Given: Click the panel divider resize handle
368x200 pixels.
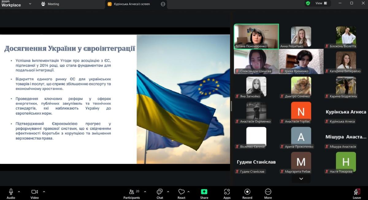Looking at the screenshot, I should point(231,106).
